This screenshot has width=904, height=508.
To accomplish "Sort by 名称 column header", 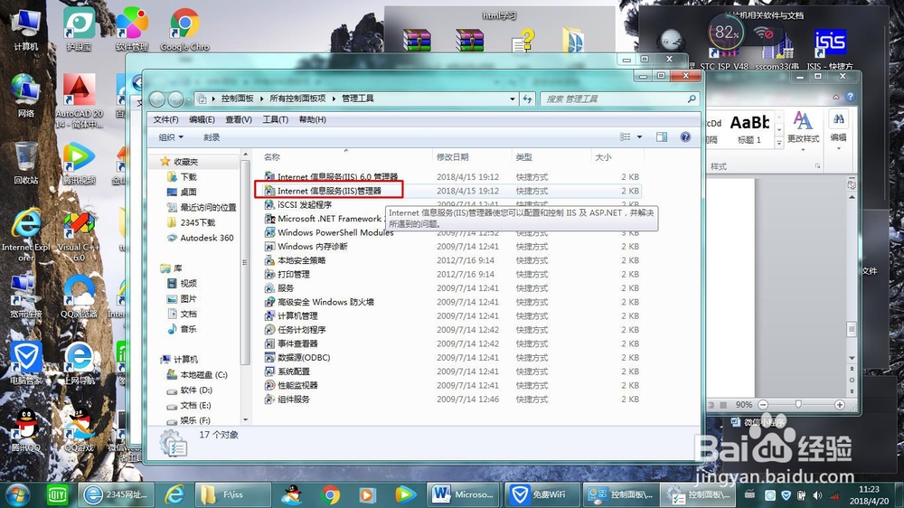I will pyautogui.click(x=271, y=157).
